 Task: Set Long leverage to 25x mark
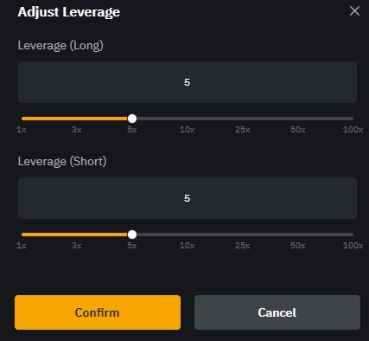click(x=243, y=130)
